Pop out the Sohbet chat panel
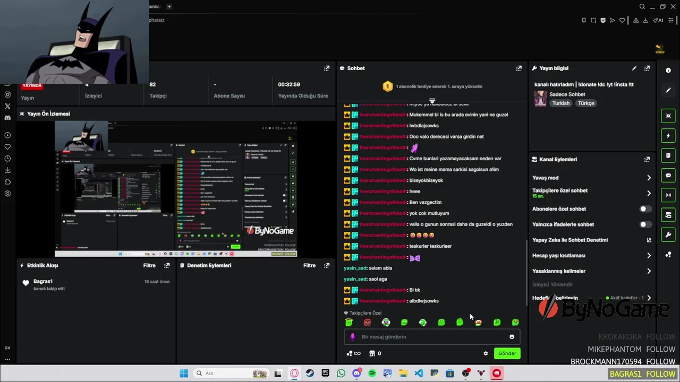 click(x=518, y=68)
